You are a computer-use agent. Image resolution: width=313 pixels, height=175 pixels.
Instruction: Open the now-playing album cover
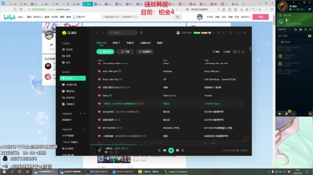tap(100, 150)
